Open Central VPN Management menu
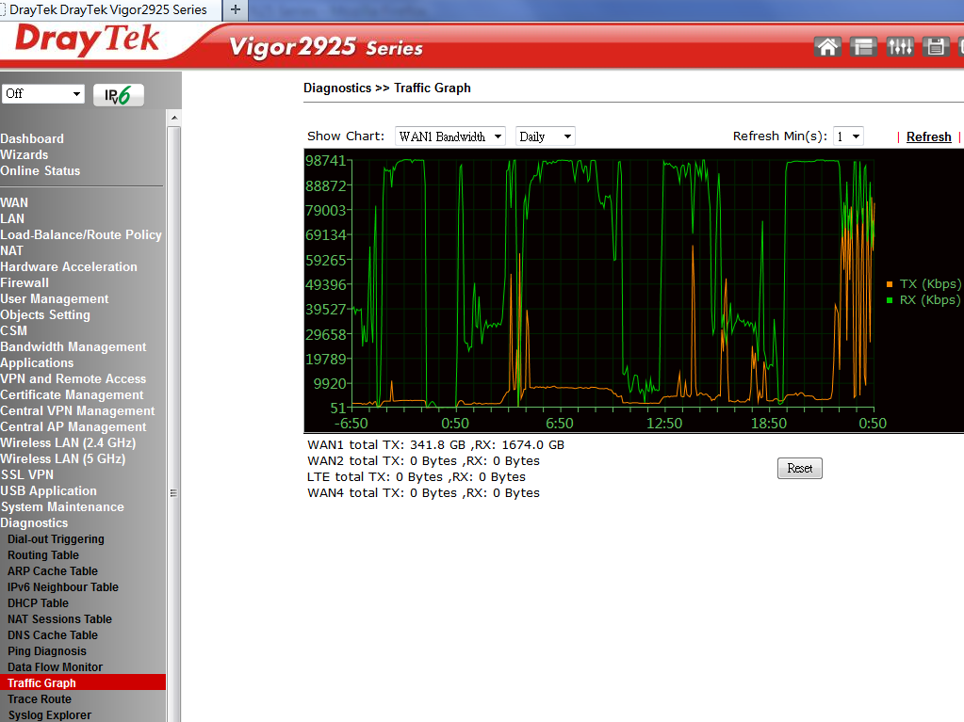Image resolution: width=964 pixels, height=722 pixels. [x=77, y=410]
